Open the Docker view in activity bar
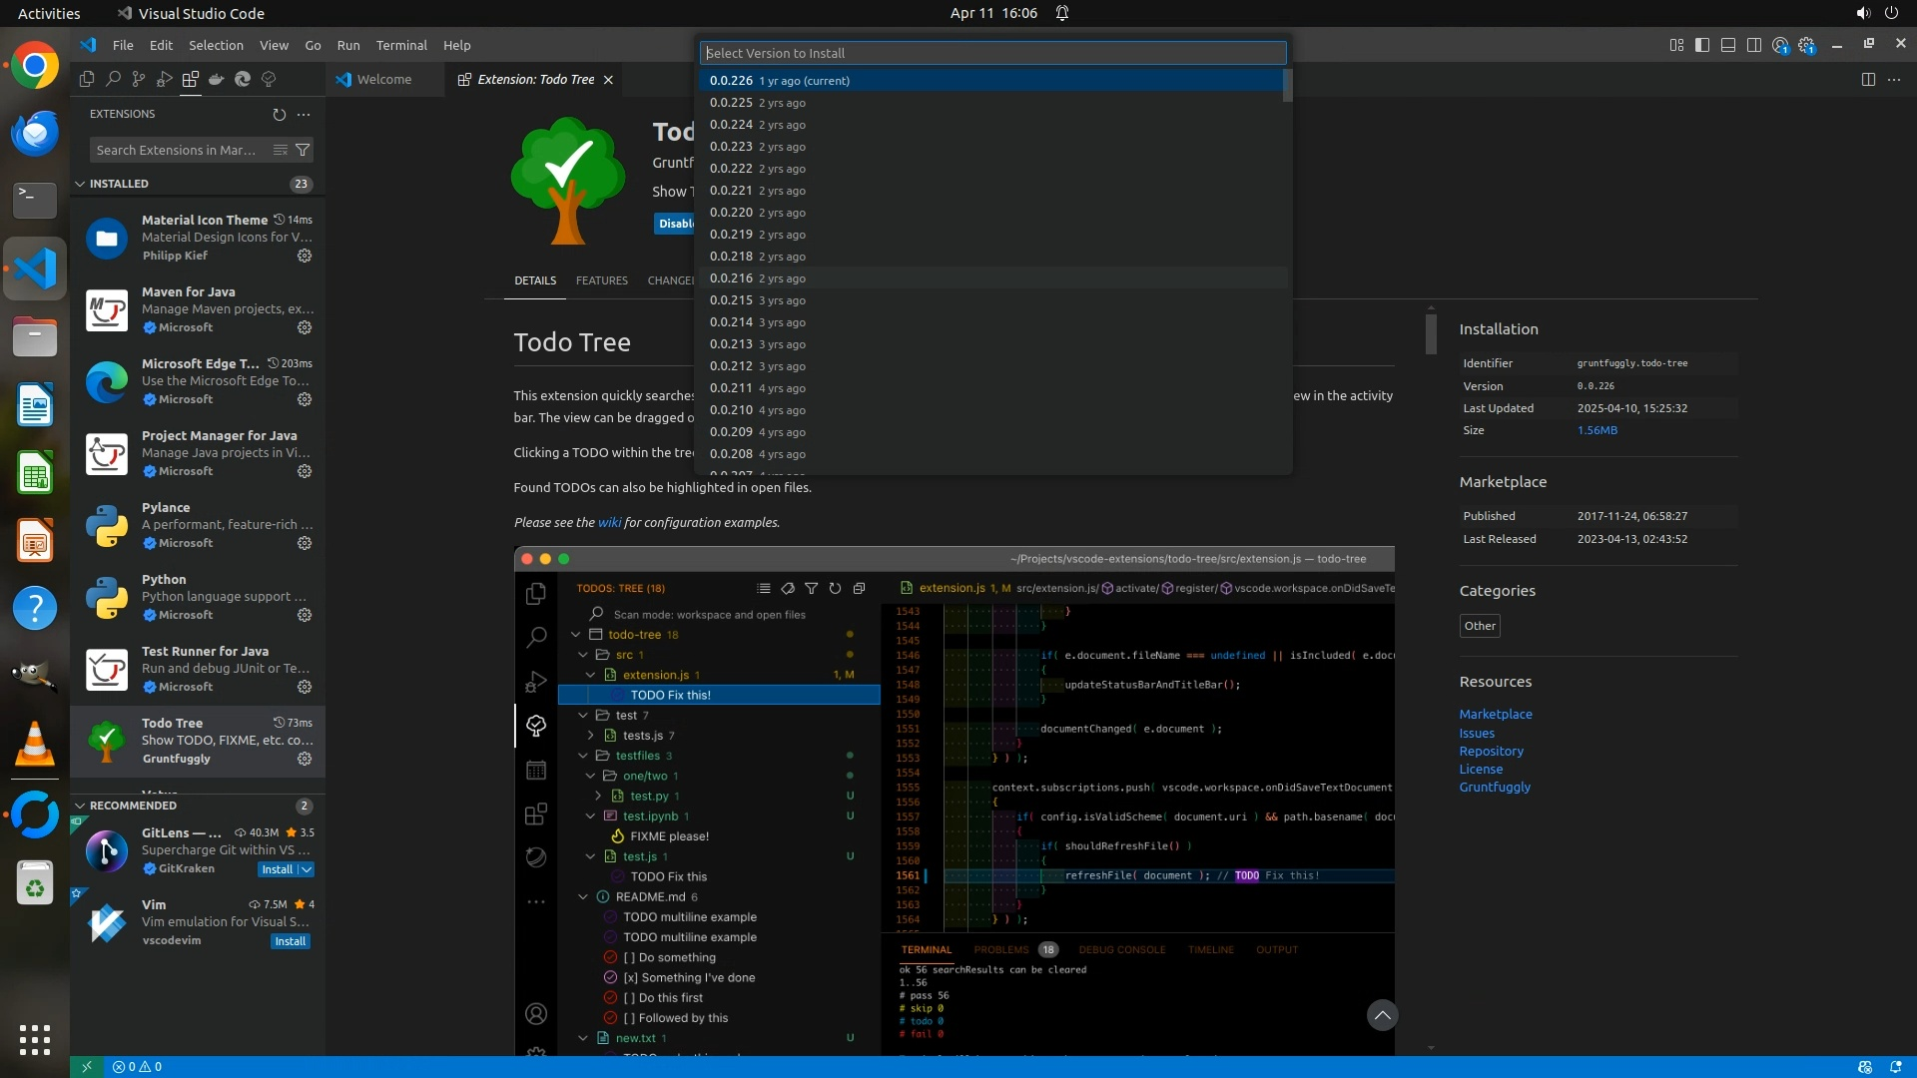 coord(217,79)
